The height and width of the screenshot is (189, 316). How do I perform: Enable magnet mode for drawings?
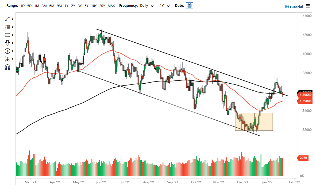tap(7, 67)
